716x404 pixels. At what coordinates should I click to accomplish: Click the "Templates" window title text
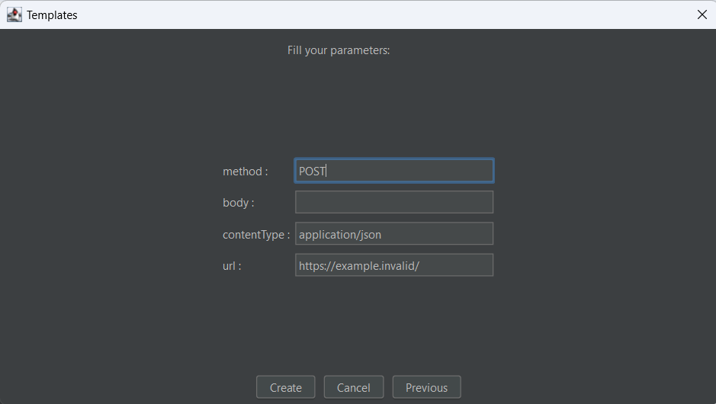click(52, 15)
